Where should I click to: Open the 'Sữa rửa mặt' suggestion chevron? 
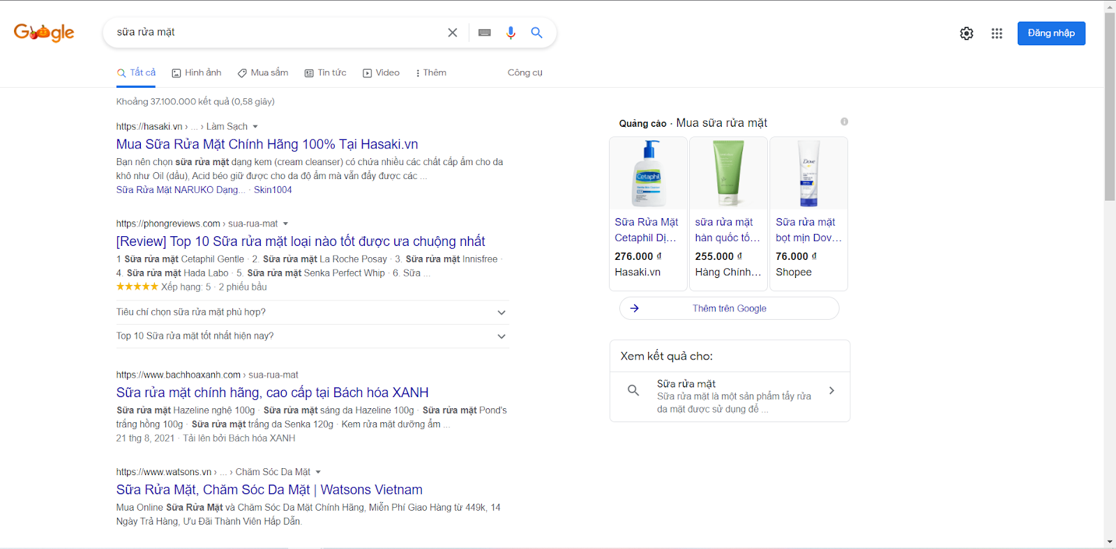click(x=831, y=391)
